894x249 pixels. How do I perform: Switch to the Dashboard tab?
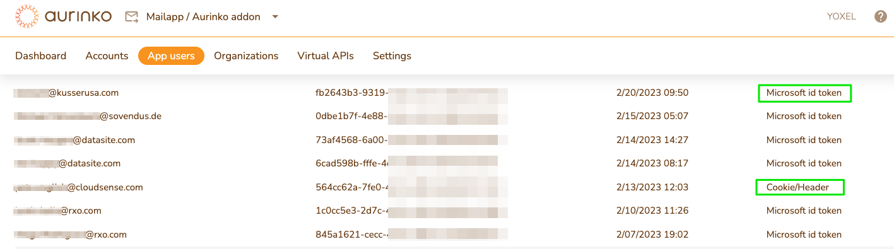(41, 55)
